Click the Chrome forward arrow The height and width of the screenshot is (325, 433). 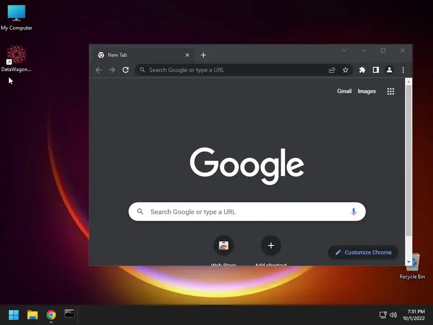pos(112,70)
